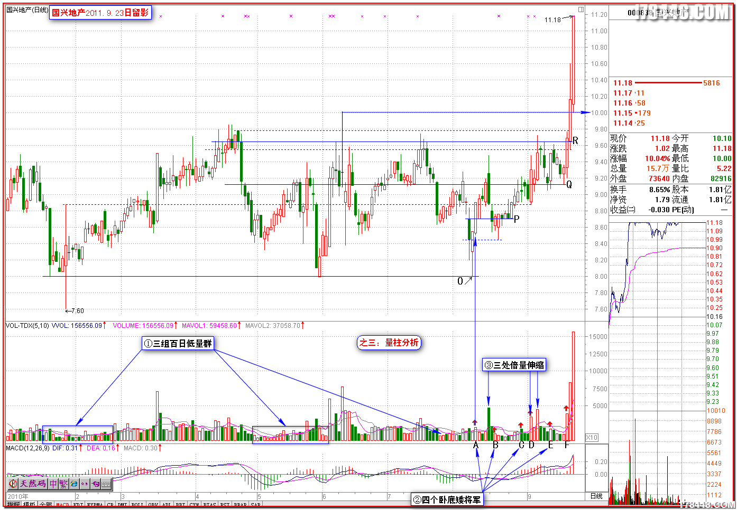Toggle the 繁 traditional character icon
737x510 pixels.
click(x=63, y=484)
